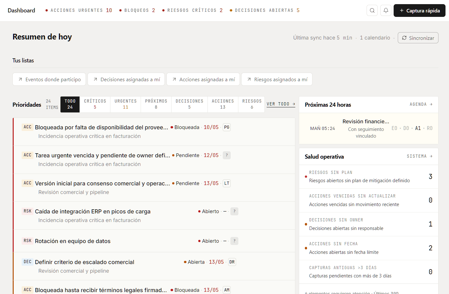The width and height of the screenshot is (449, 294).
Task: Switch to Urgentes 11 tab
Action: point(125,104)
